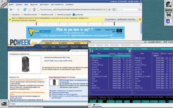Click the Удалить function key in mc

point(154,102)
